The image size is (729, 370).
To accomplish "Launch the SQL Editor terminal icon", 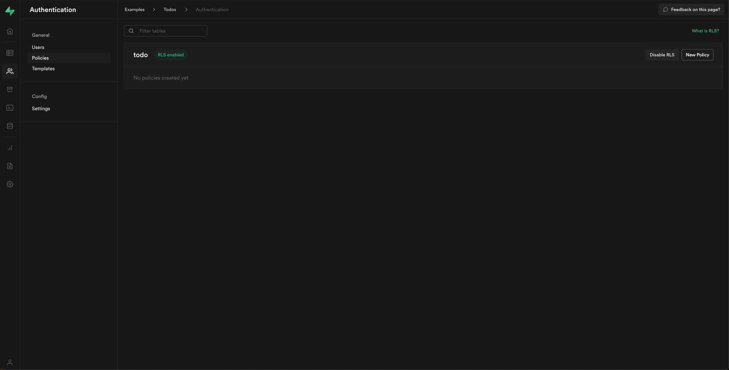I will (x=9, y=107).
